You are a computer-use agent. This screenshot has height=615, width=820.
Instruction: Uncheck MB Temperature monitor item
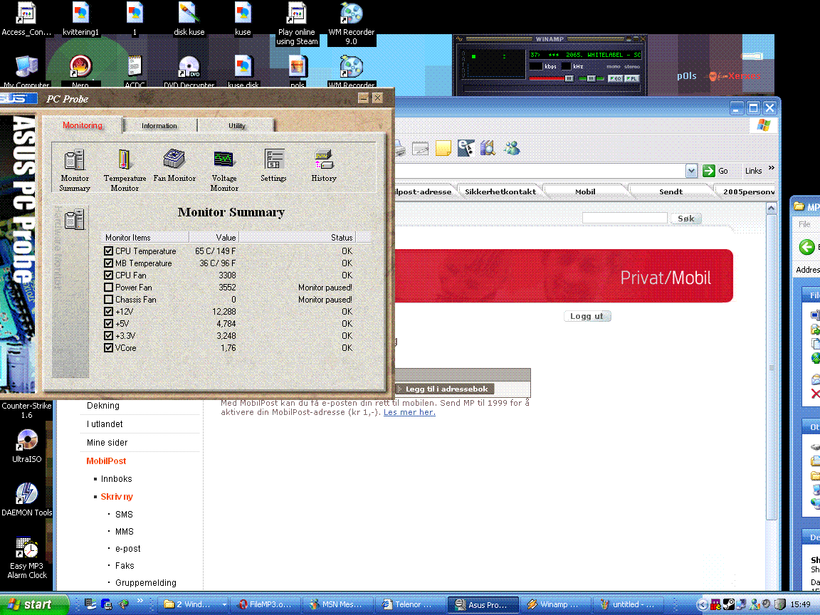click(x=108, y=263)
